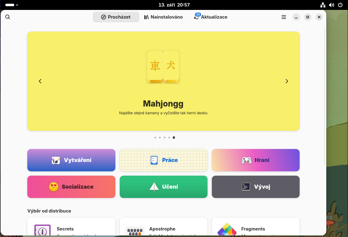This screenshot has width=348, height=237.
Task: Select first carousel page dot
Action: click(x=155, y=138)
